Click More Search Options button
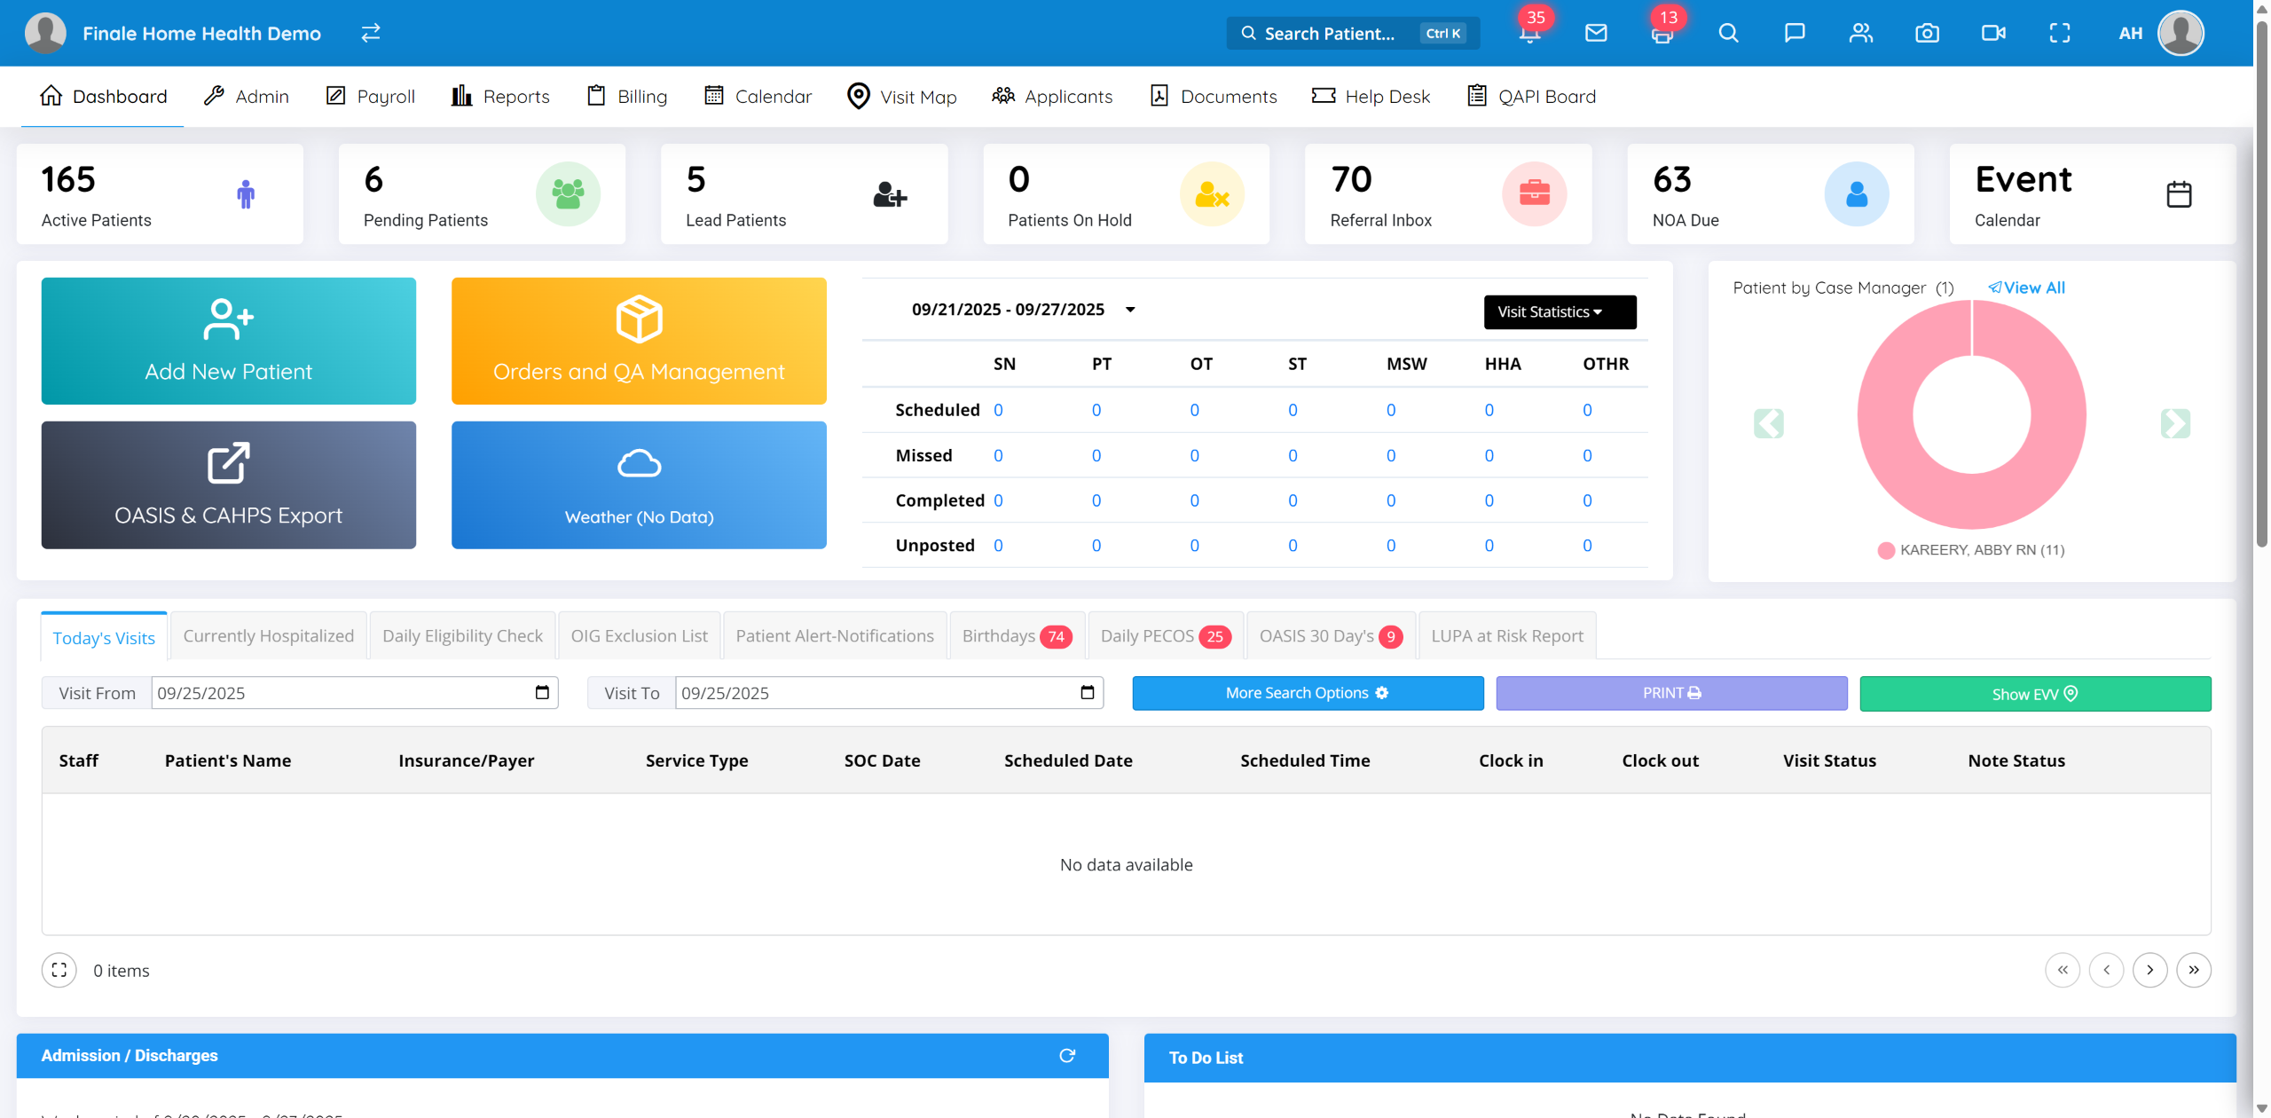This screenshot has height=1118, width=2271. [x=1307, y=693]
